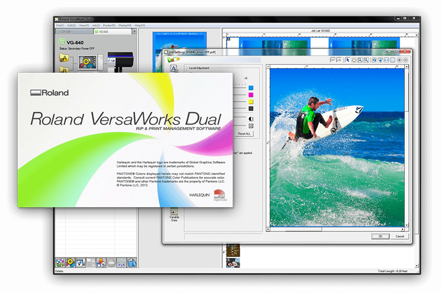Open the Media menu

tap(125, 25)
